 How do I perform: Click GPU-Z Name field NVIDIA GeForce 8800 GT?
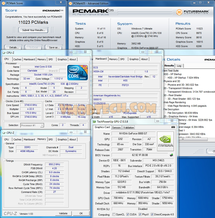tap(133, 133)
